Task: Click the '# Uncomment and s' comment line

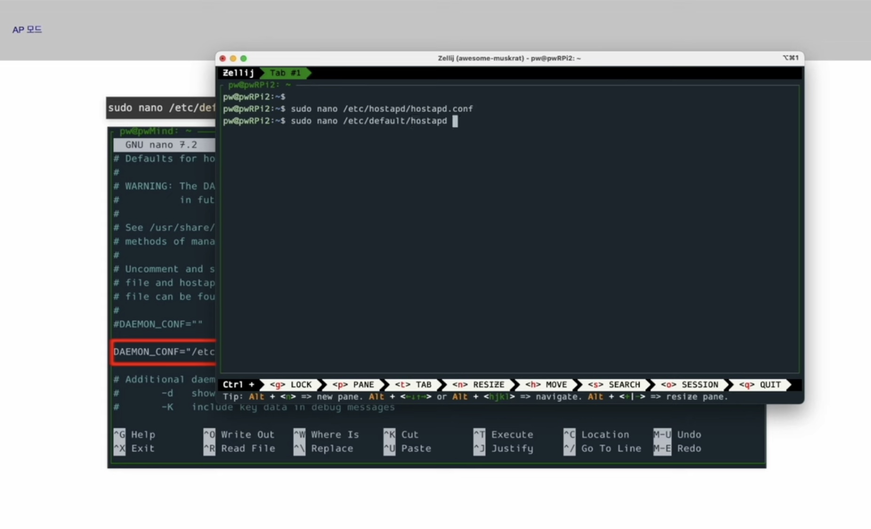Action: pyautogui.click(x=164, y=269)
